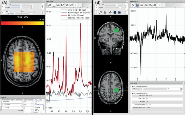Collapse NIfTI-MRS Dimensions section

pos(133,86)
